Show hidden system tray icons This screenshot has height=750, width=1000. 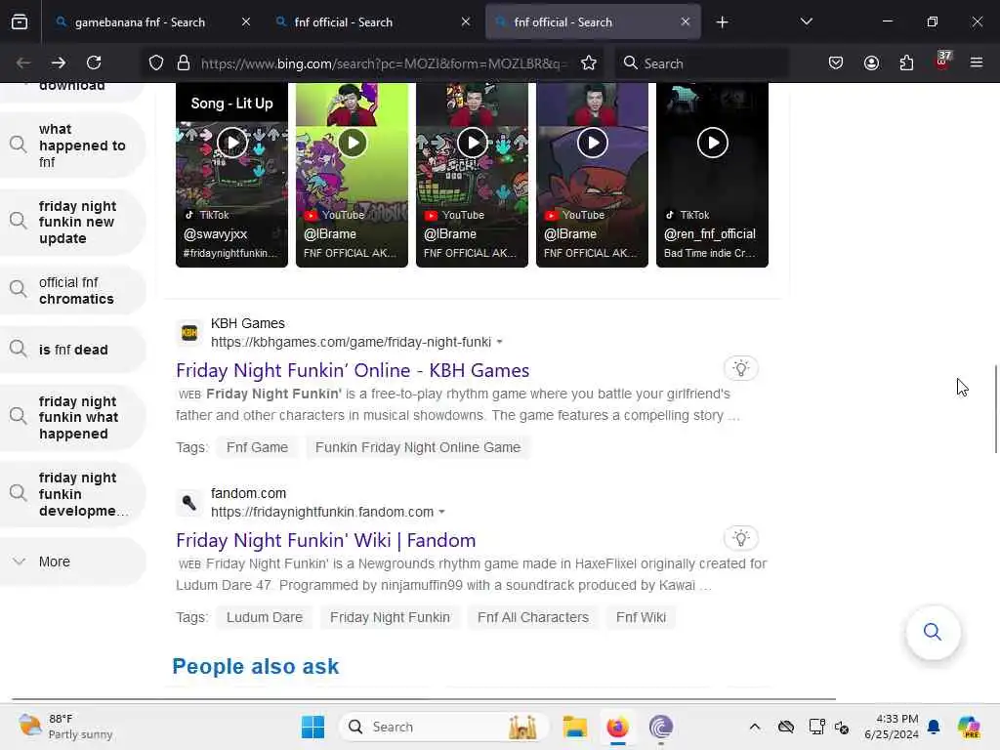click(755, 727)
